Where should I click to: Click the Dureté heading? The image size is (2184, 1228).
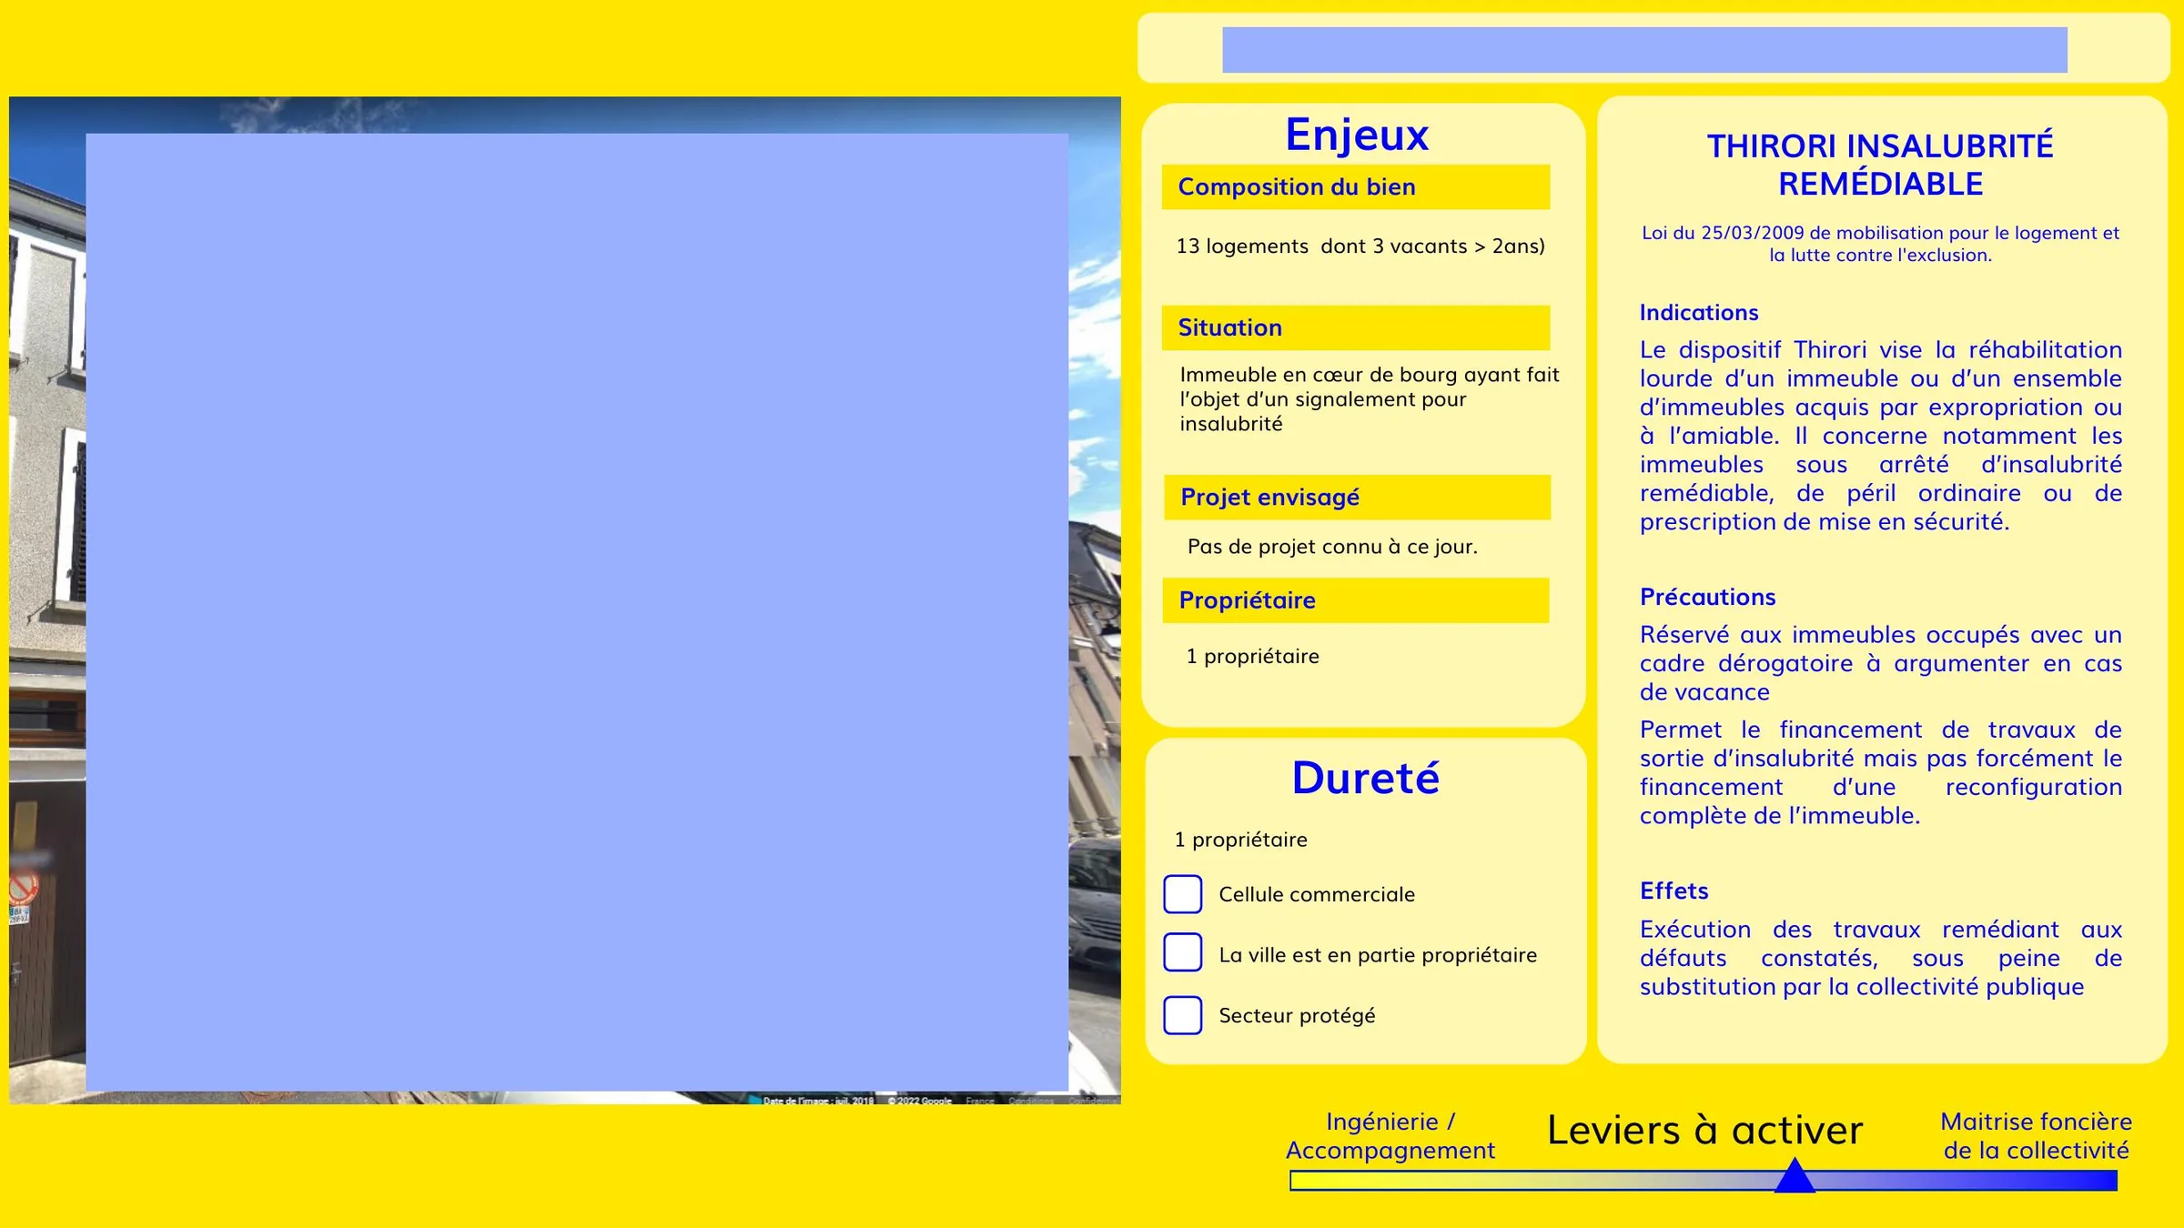click(x=1365, y=779)
